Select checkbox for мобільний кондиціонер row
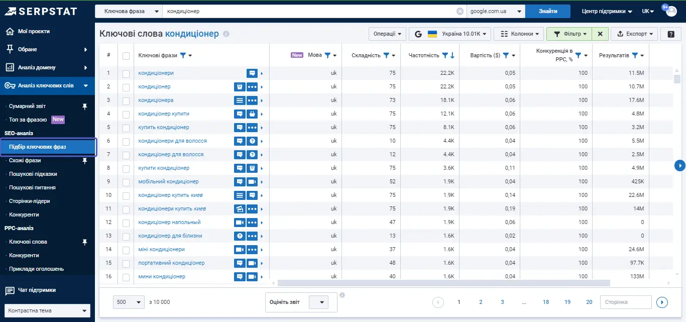686x322 pixels. point(126,182)
